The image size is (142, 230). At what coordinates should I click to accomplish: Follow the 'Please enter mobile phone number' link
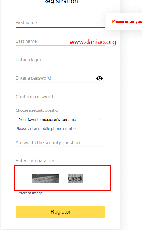coord(46,129)
